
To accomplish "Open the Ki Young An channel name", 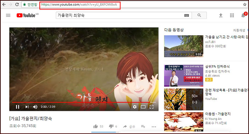I will coord(213,119).
